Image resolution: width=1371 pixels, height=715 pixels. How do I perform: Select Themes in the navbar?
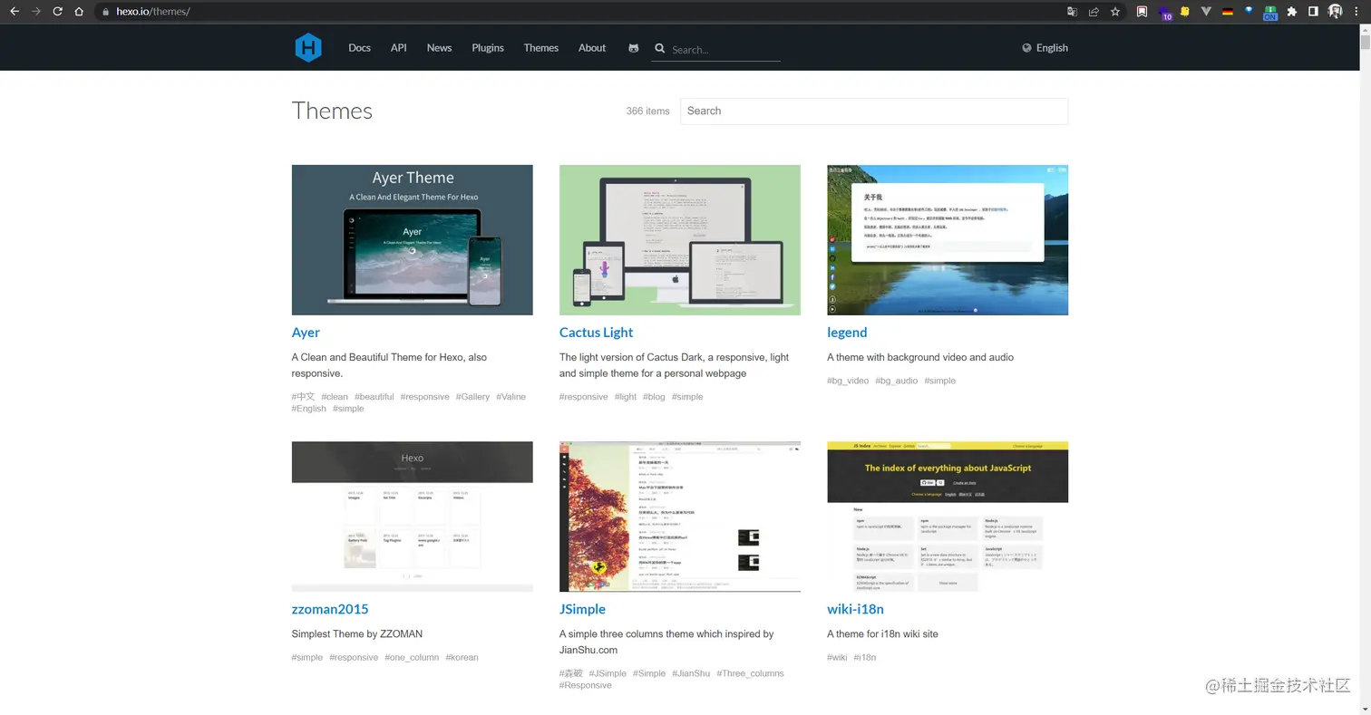click(x=540, y=48)
